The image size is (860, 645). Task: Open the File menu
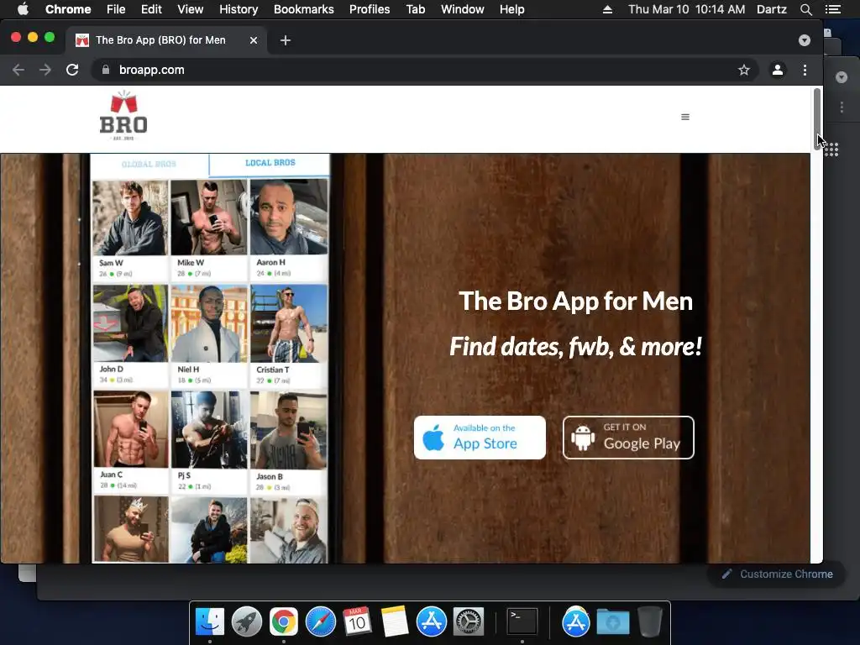pyautogui.click(x=116, y=9)
